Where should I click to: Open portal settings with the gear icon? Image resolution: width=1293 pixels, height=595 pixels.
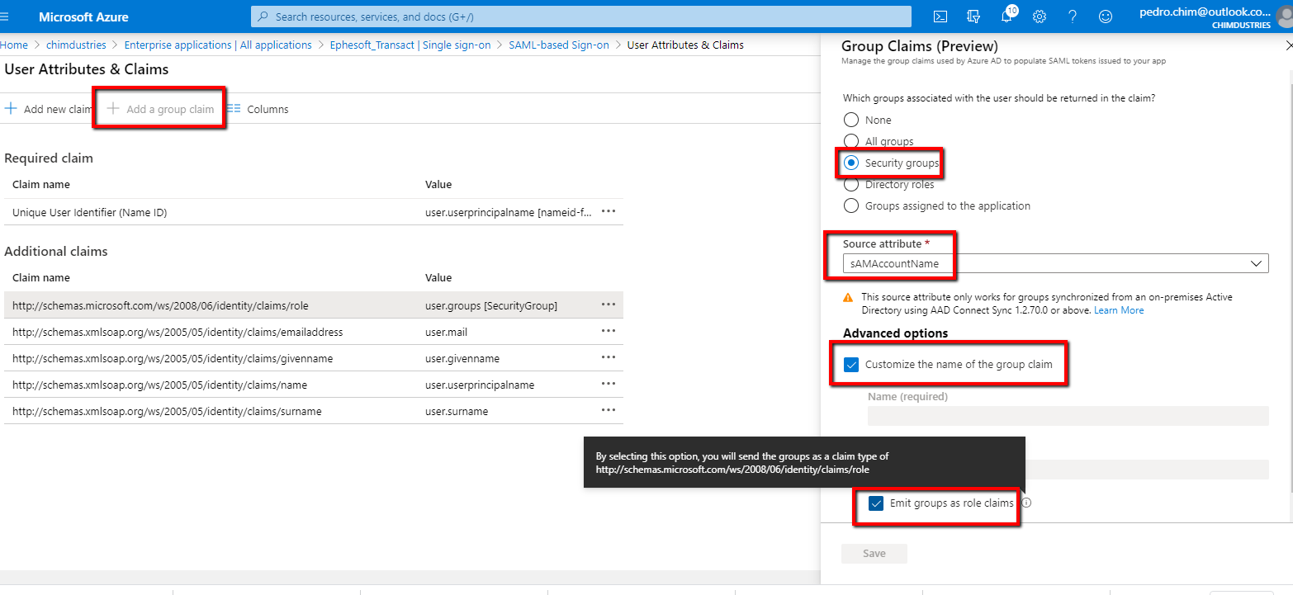(1040, 17)
